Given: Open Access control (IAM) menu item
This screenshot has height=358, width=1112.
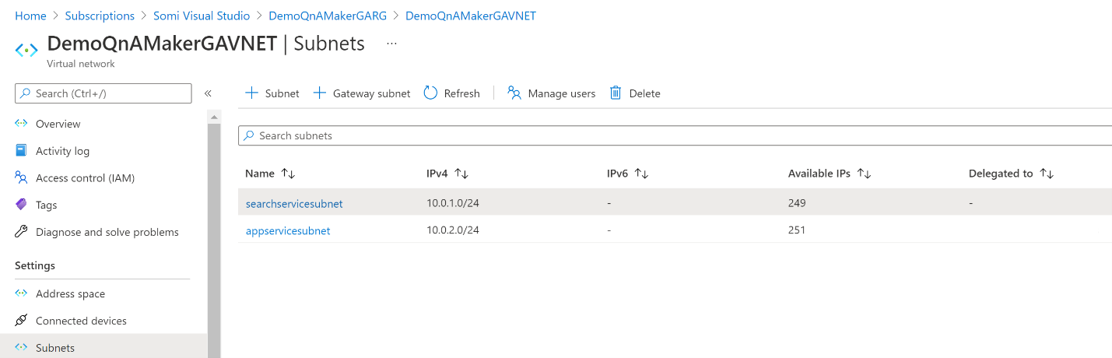Looking at the screenshot, I should click(x=85, y=178).
